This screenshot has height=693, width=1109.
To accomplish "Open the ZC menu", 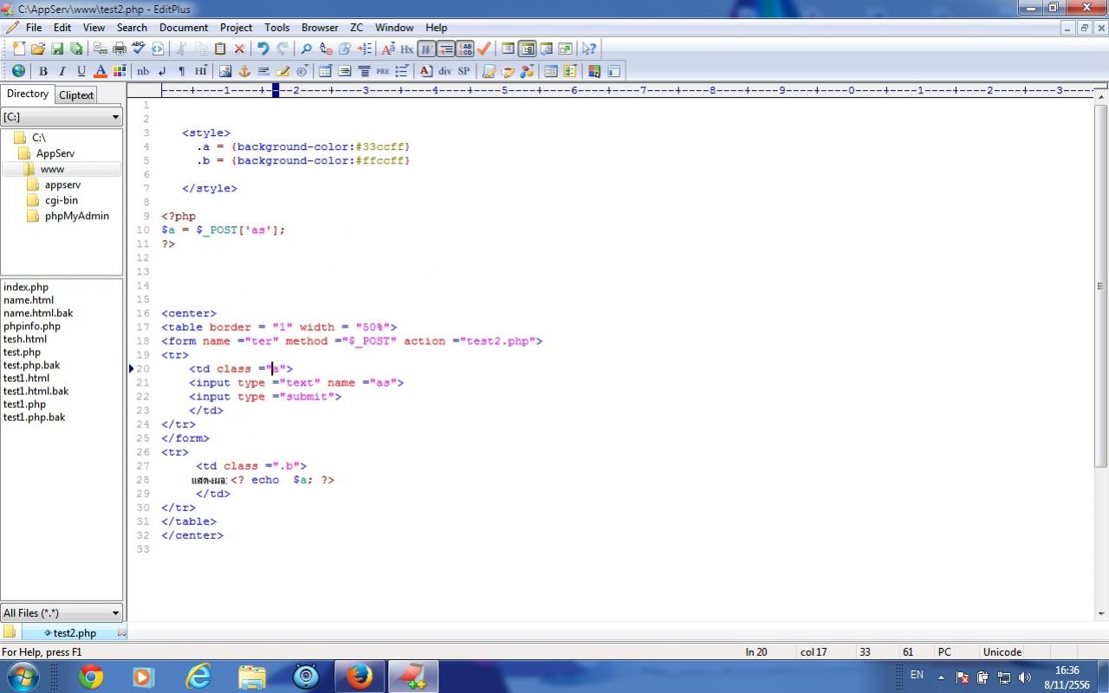I will click(x=356, y=28).
